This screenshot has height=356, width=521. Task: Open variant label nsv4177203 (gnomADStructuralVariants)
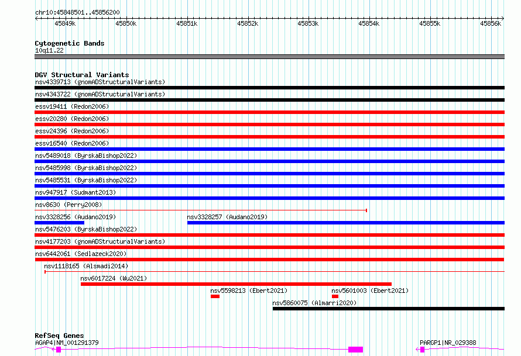[100, 241]
